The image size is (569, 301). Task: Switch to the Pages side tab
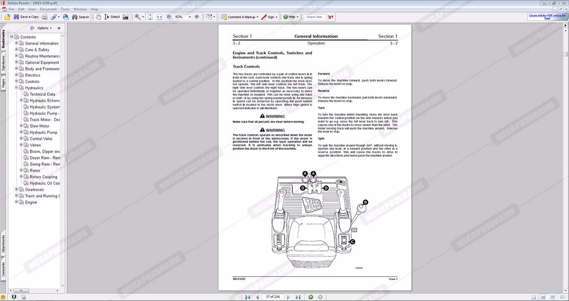pos(3,83)
